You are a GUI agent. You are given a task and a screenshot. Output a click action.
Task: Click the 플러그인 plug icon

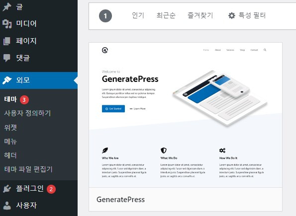pos(7,189)
